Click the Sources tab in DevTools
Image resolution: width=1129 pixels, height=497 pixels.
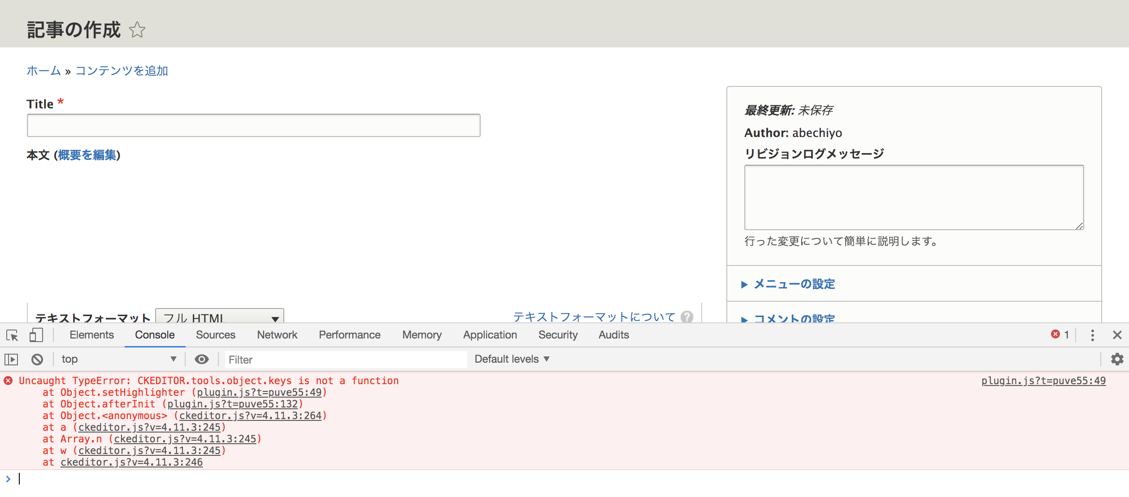click(214, 334)
